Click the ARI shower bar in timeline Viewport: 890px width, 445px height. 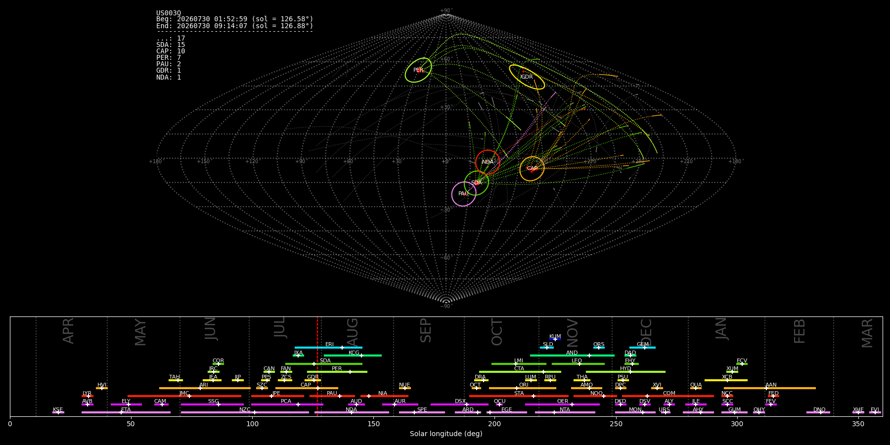[205, 388]
